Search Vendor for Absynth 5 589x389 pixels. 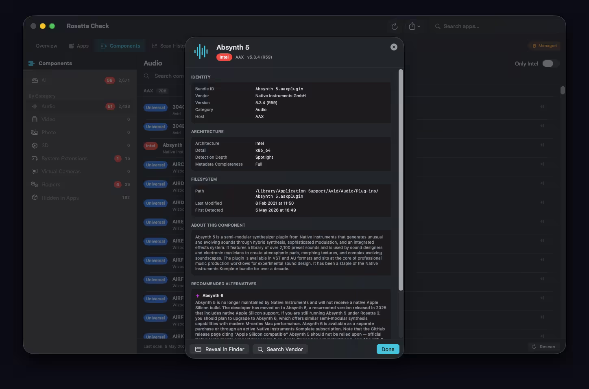pyautogui.click(x=280, y=349)
